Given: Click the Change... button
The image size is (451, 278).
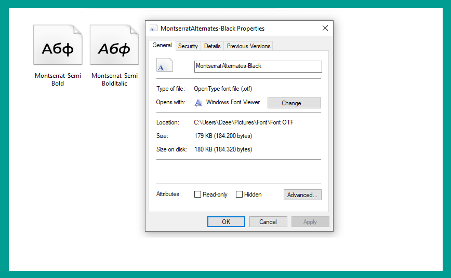Looking at the screenshot, I should tap(294, 103).
